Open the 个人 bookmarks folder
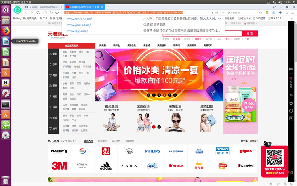Viewport: 297px width, 186px height. coord(44,18)
